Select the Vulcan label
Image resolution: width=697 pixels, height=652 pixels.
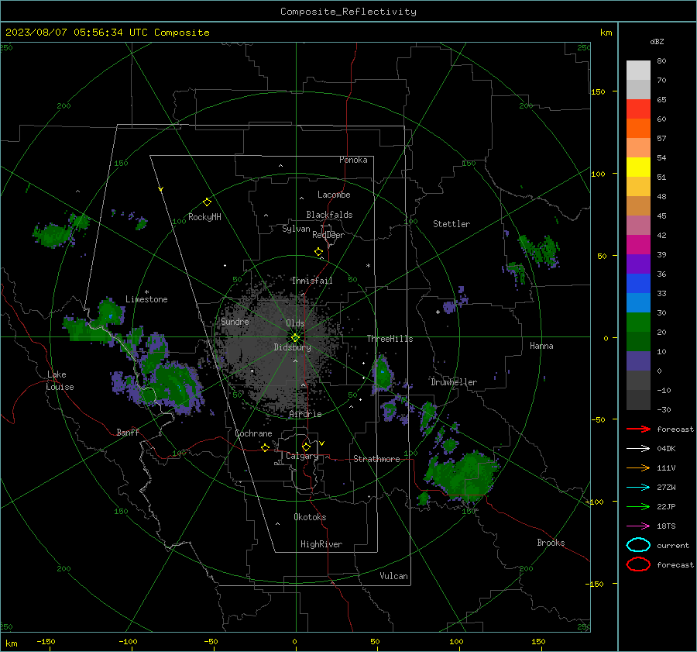click(394, 576)
